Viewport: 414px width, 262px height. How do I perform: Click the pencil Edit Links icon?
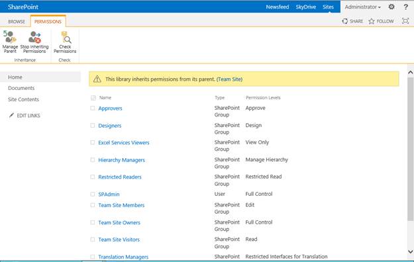point(11,115)
